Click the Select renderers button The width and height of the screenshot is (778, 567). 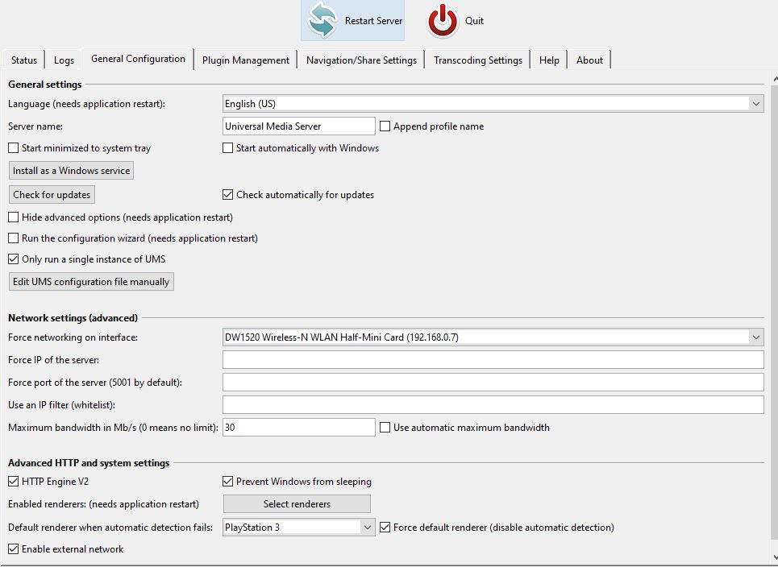pos(297,504)
